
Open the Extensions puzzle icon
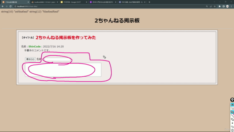click(219, 7)
